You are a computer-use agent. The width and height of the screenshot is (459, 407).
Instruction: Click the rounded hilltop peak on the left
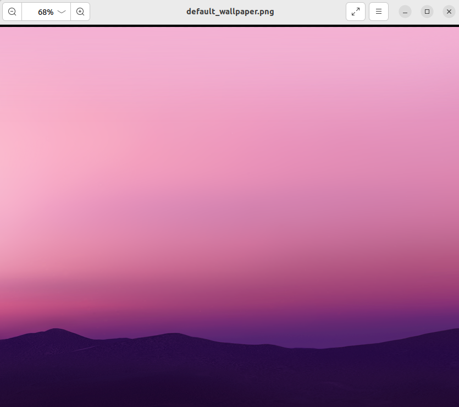(x=55, y=332)
